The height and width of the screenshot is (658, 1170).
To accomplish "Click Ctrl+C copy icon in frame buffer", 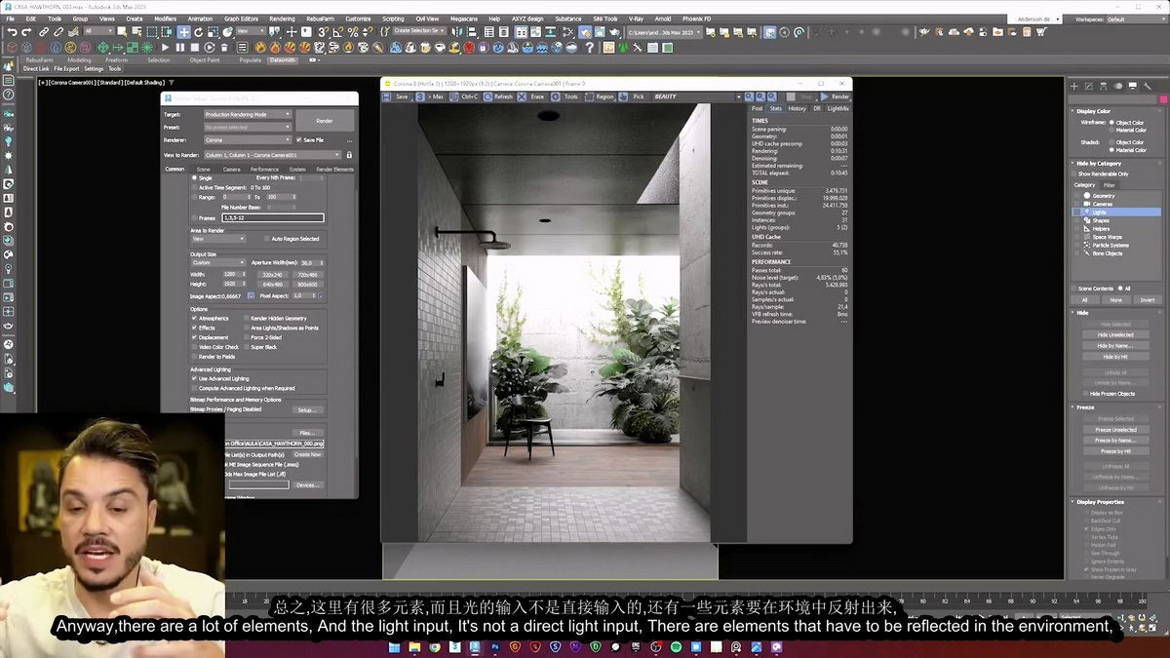I will [464, 97].
